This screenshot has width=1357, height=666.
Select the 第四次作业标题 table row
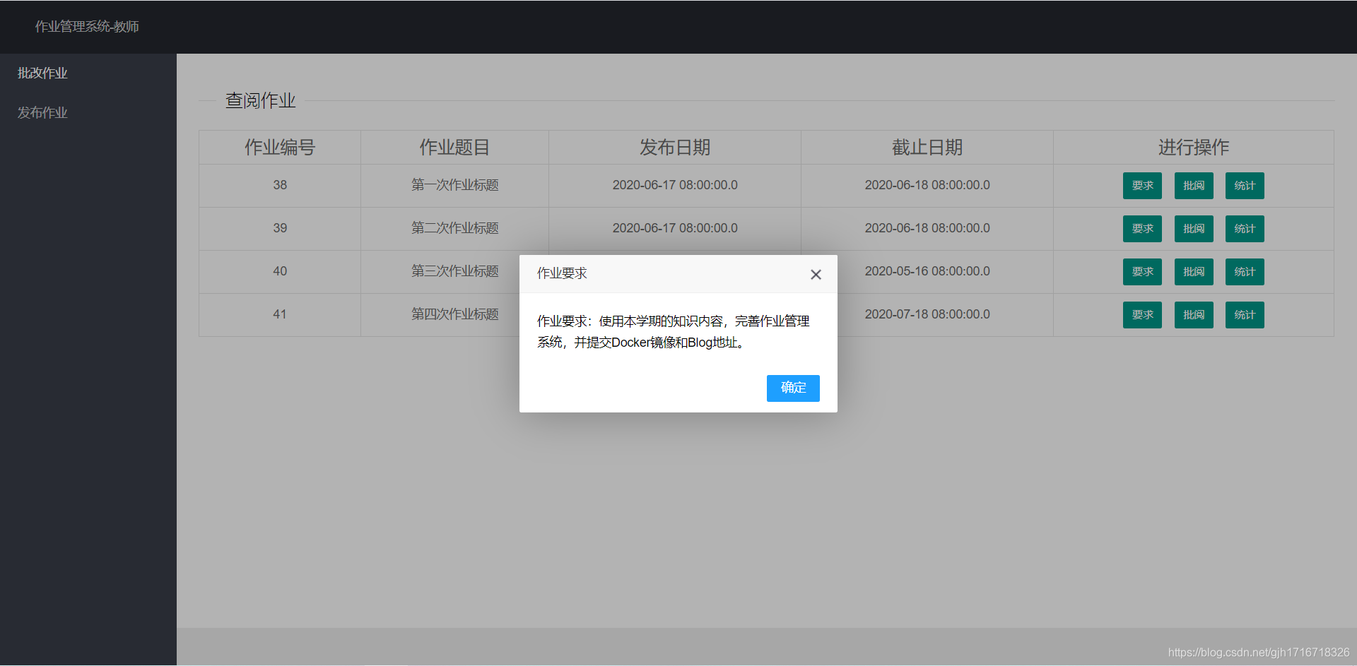coord(454,314)
